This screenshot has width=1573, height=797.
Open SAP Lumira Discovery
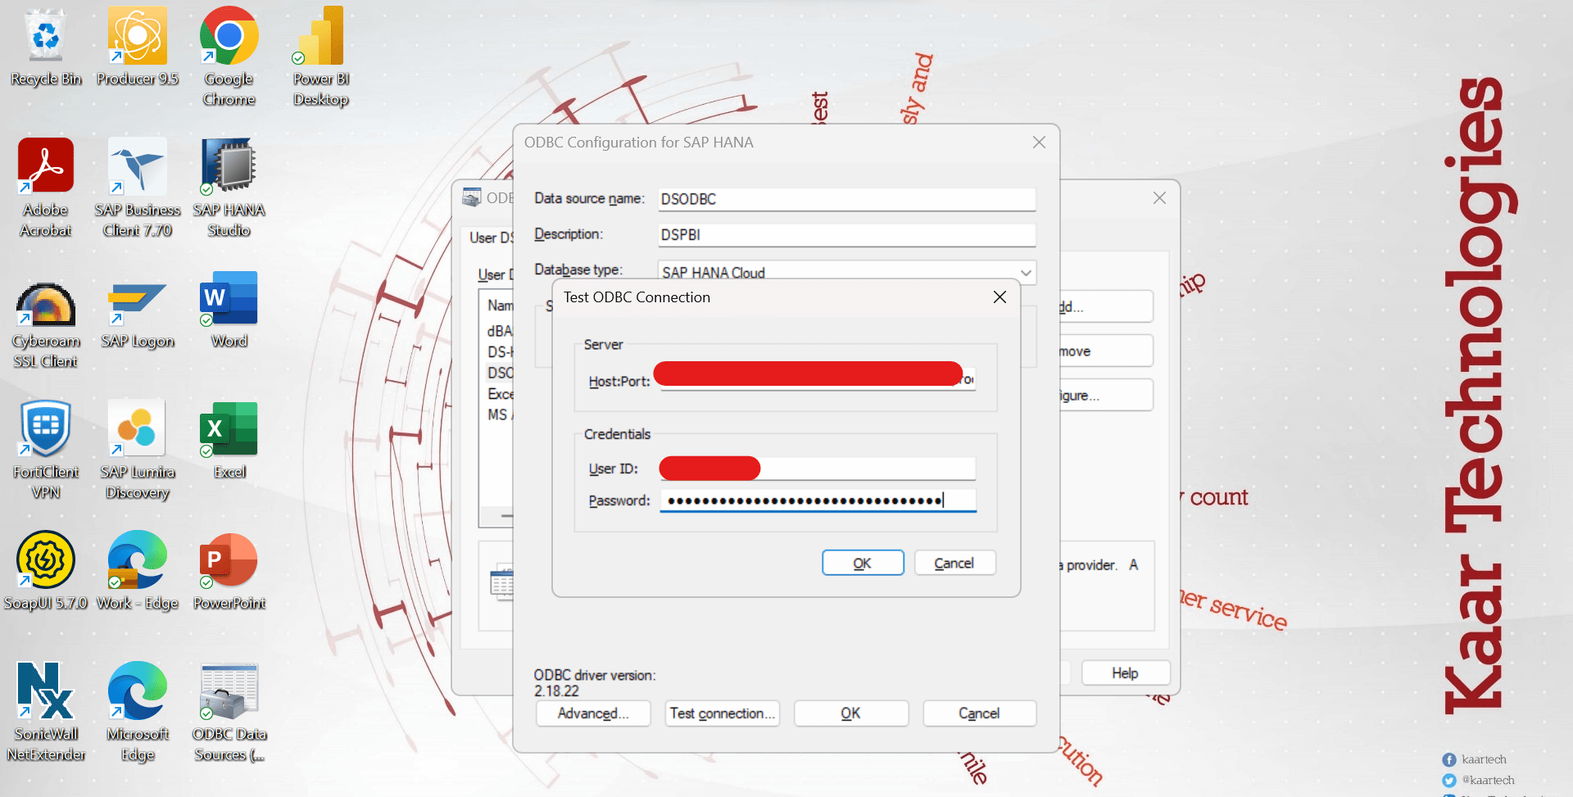point(137,428)
